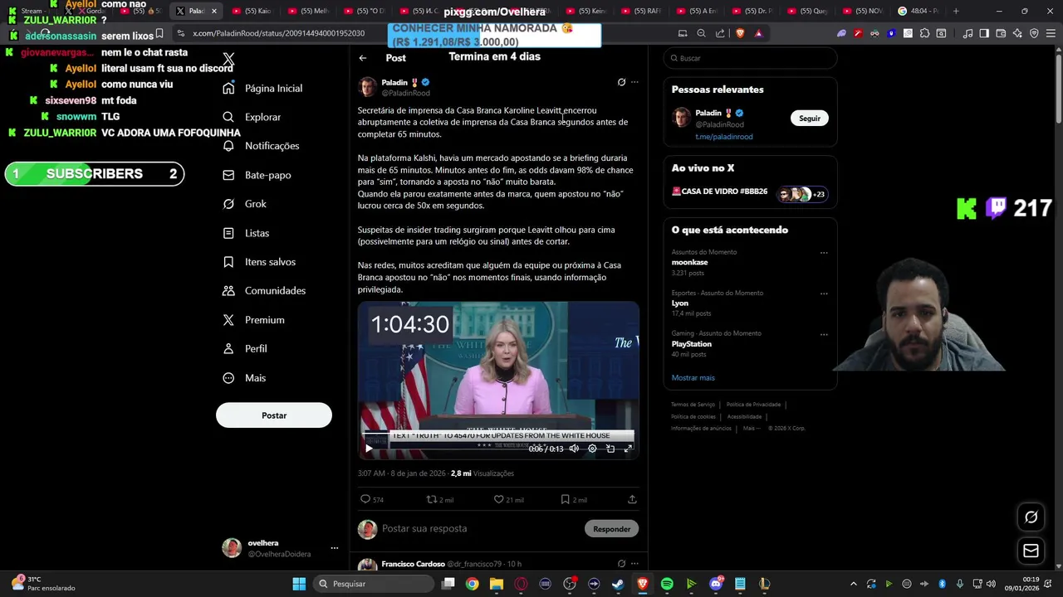This screenshot has width=1063, height=597.
Task: Click the zoom magnifier in address bar
Action: [701, 33]
